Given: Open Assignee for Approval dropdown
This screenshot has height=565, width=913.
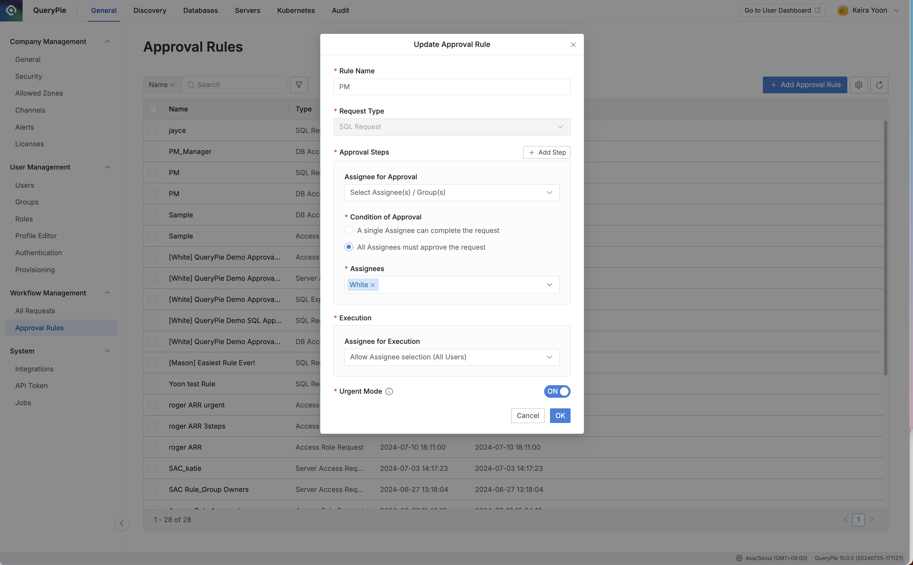Looking at the screenshot, I should [x=452, y=192].
